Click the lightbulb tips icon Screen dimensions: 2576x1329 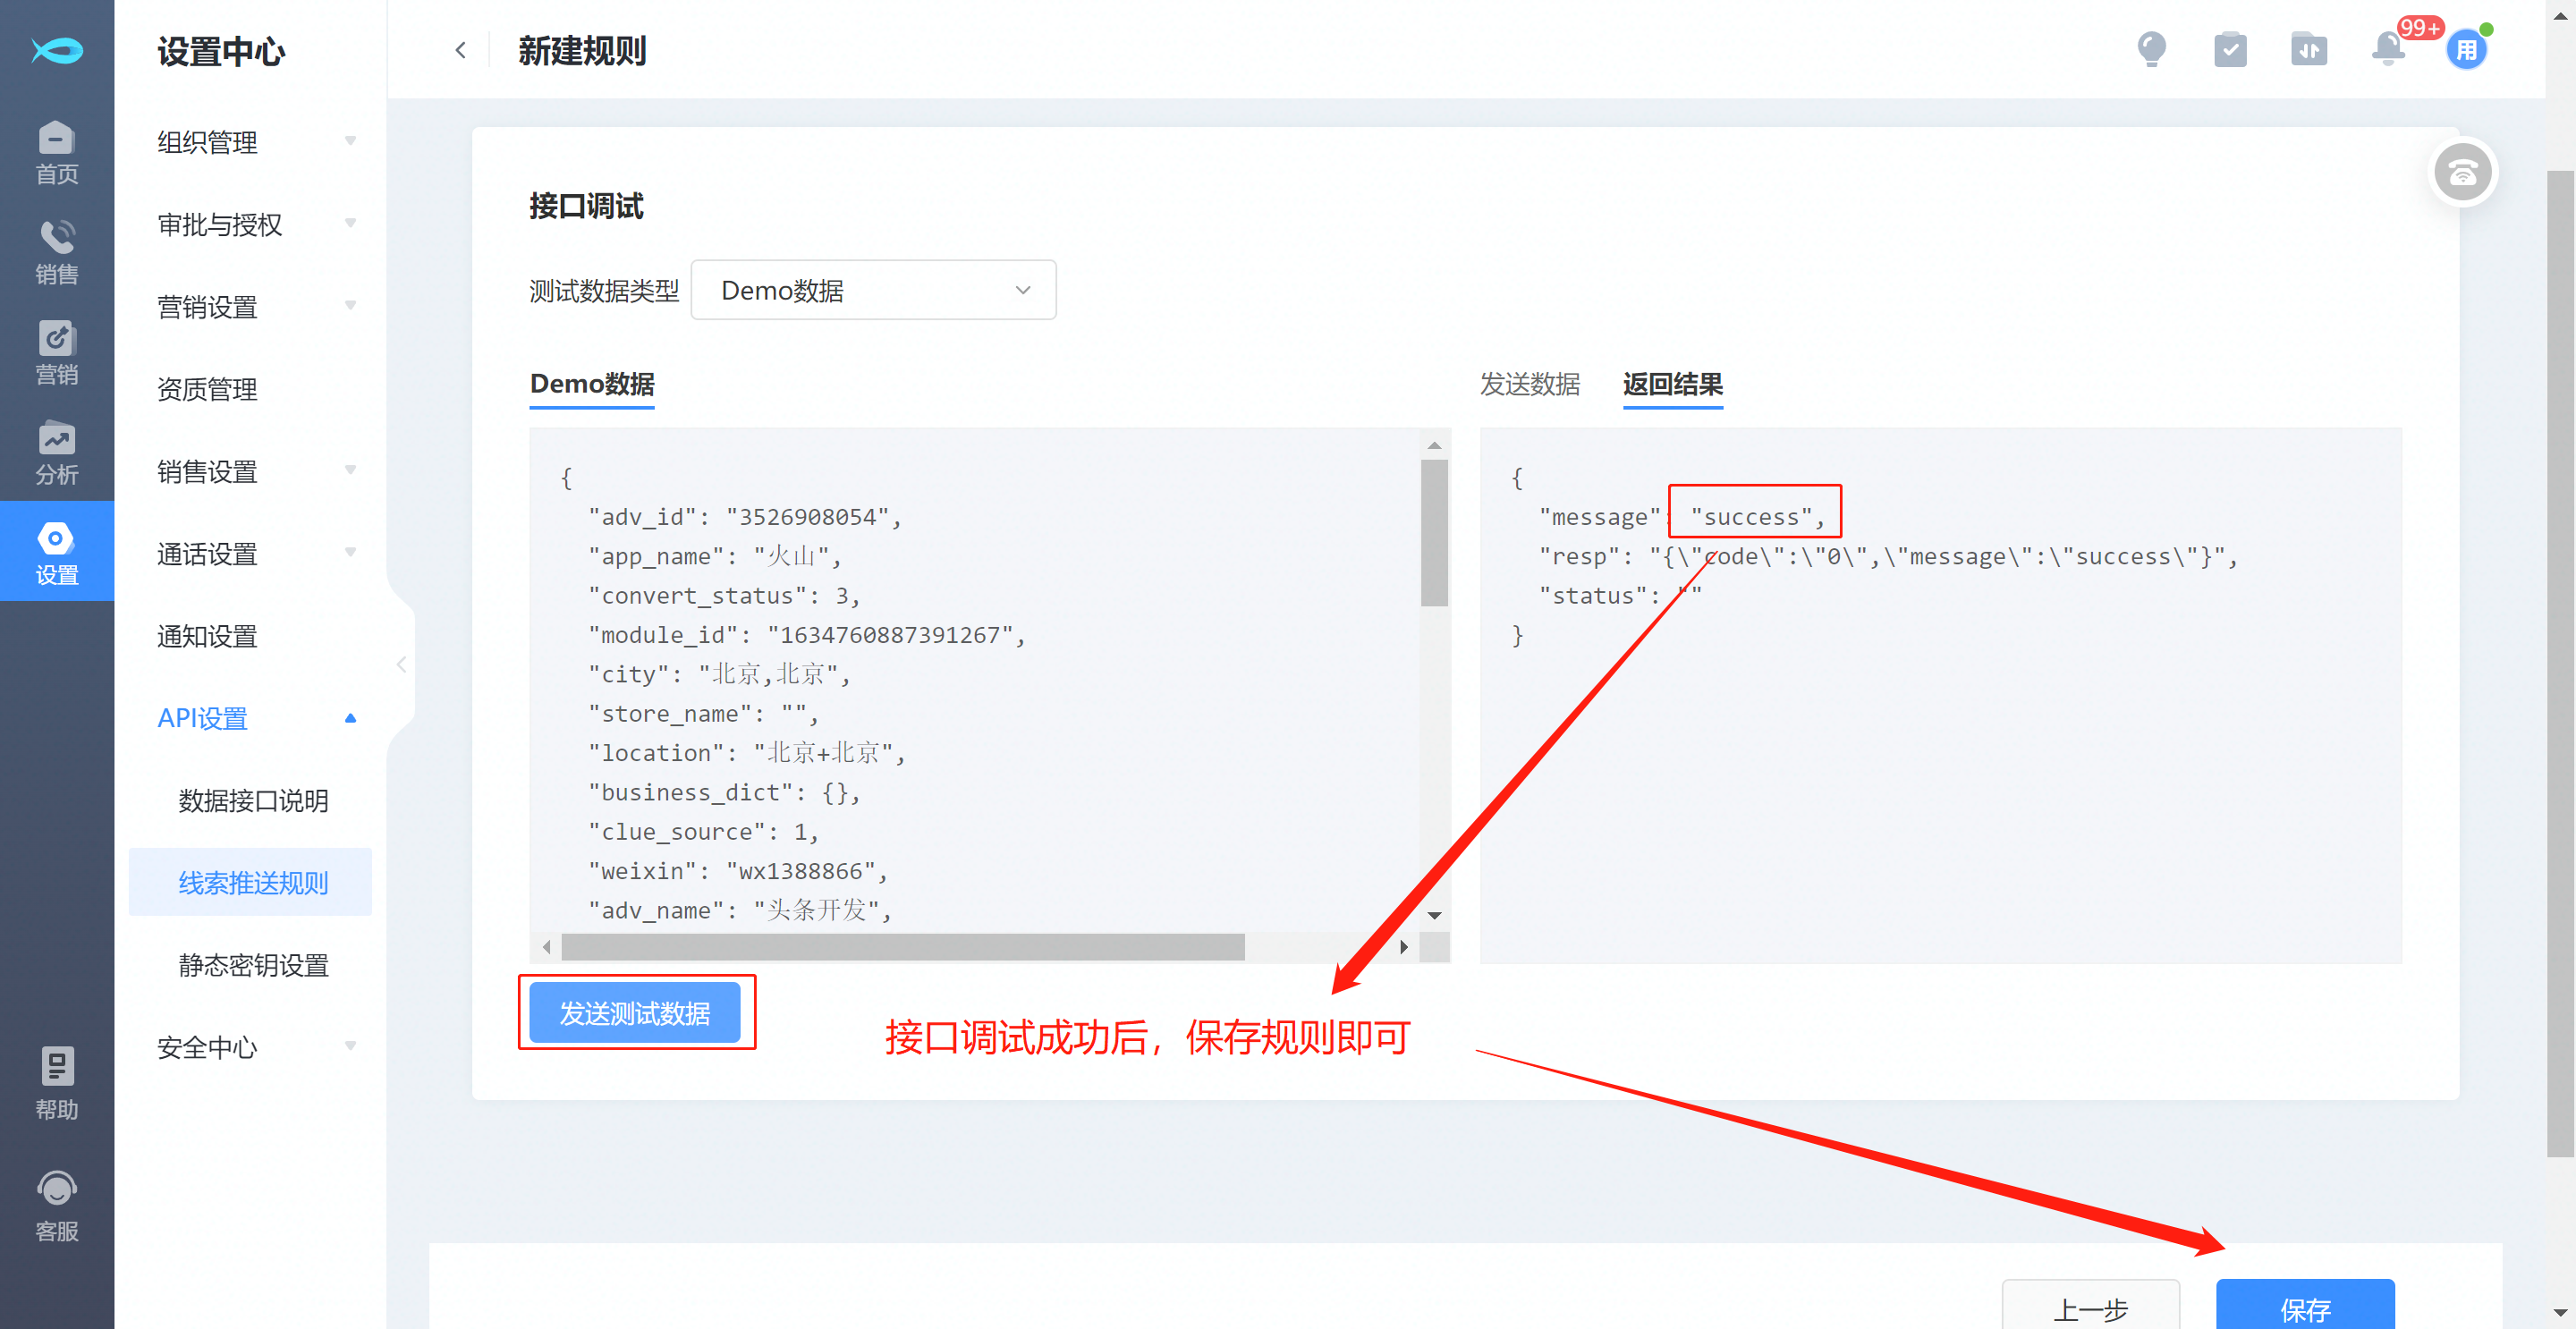coord(2151,49)
